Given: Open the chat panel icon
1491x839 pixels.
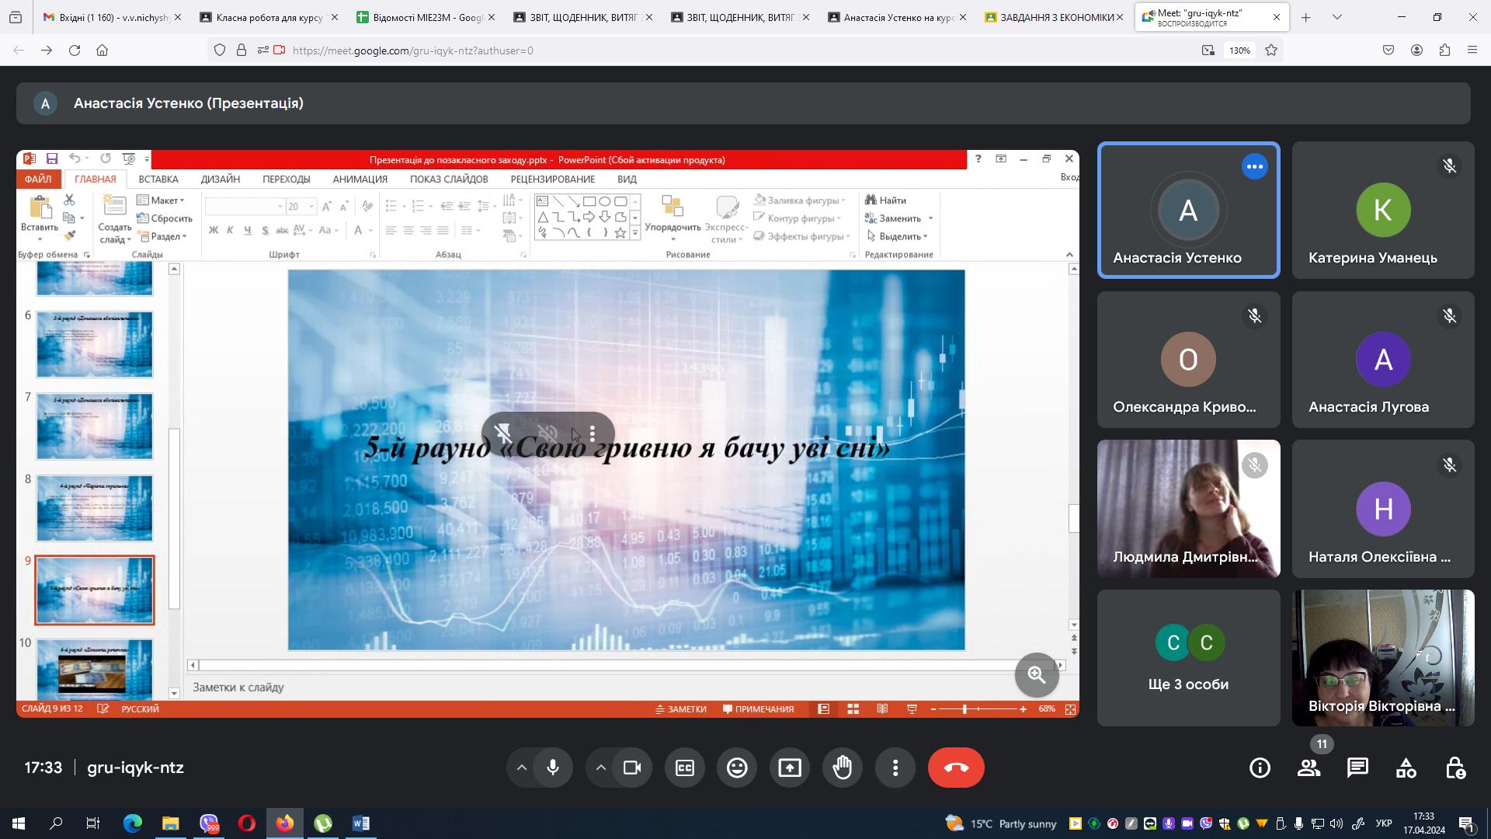Looking at the screenshot, I should coord(1357,768).
